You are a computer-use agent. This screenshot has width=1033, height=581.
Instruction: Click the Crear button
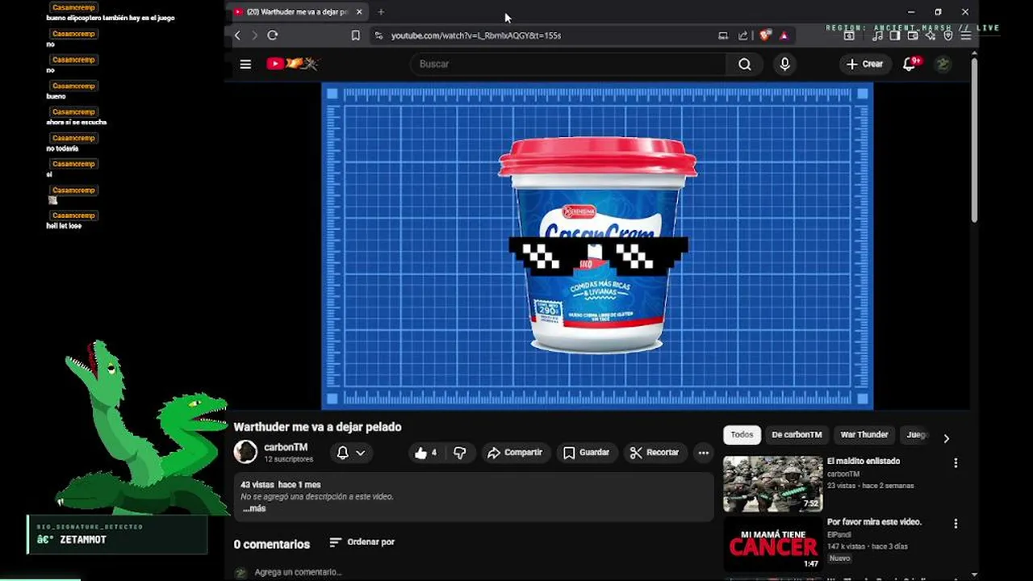click(x=865, y=64)
